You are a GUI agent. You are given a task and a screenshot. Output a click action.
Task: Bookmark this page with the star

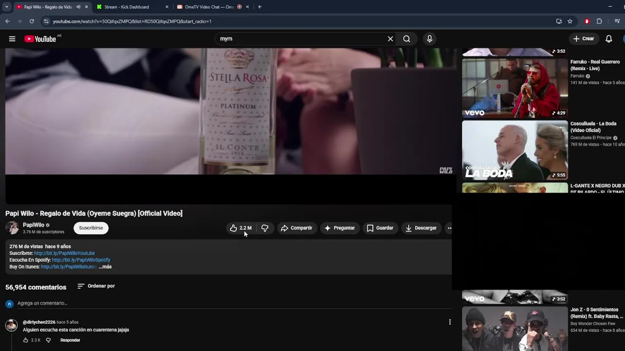coord(570,21)
